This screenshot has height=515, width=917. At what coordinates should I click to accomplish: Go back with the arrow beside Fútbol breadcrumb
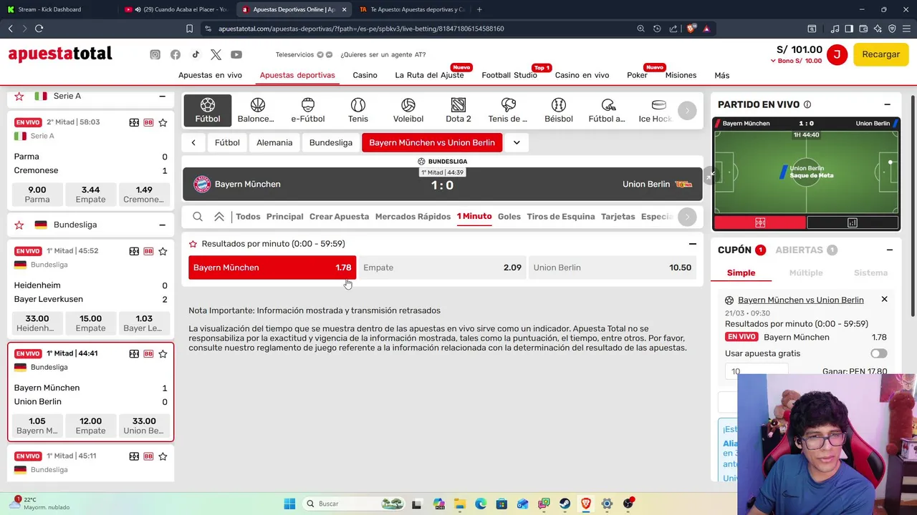click(x=193, y=142)
